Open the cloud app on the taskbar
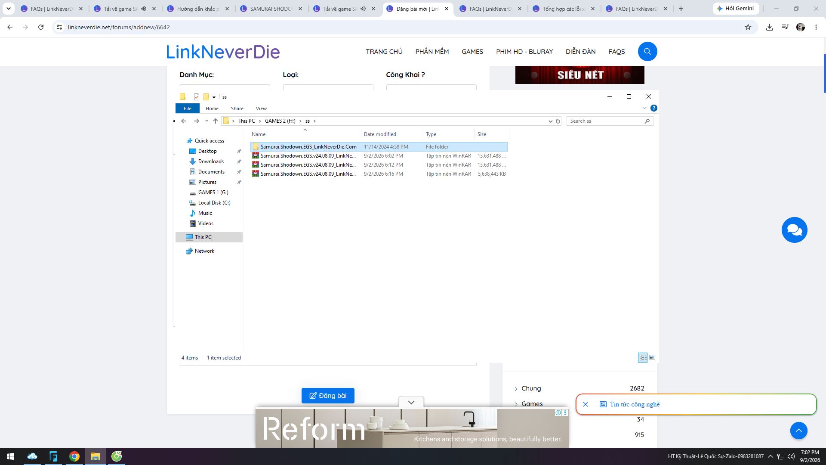Screen dimensions: 826x465 tap(32, 456)
